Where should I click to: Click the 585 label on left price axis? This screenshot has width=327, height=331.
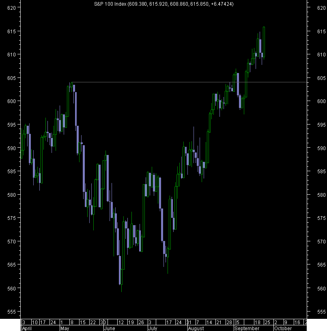coord(12,172)
